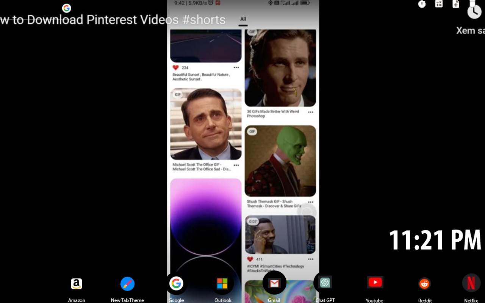485x303 pixels.
Task: Open the Outlook shortcut
Action: [222, 284]
